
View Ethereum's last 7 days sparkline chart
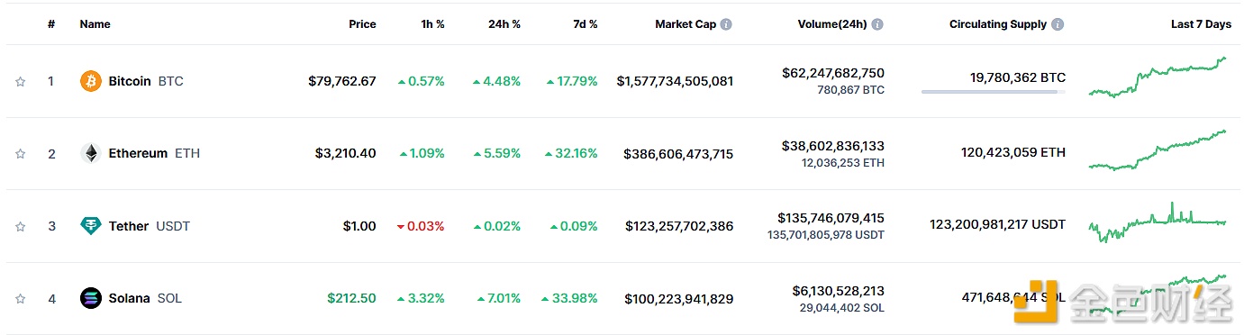pos(1158,150)
